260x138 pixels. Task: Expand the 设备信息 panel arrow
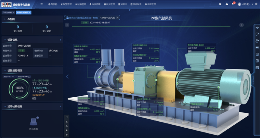(x=60, y=40)
